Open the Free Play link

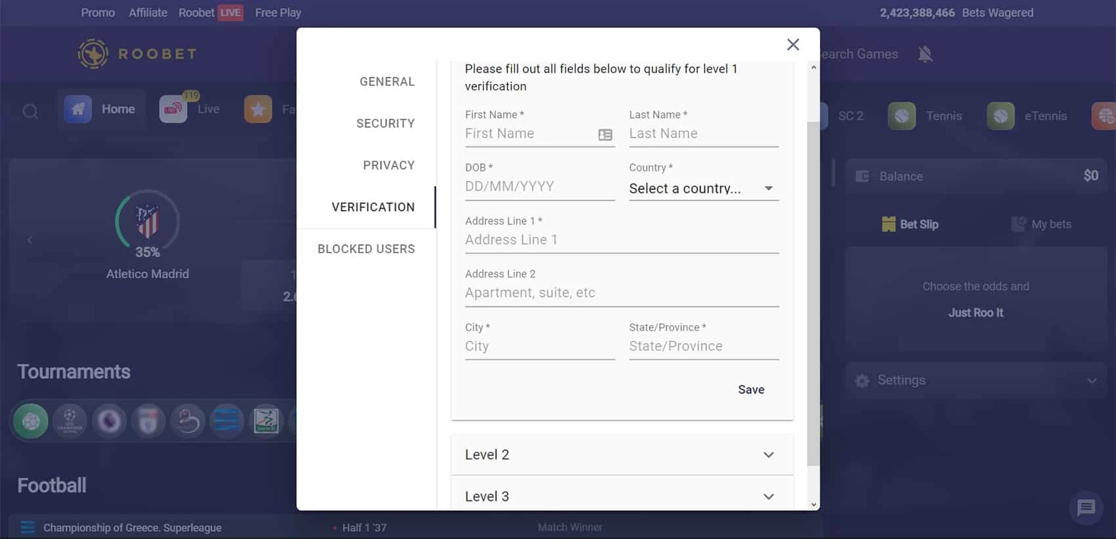coord(278,12)
